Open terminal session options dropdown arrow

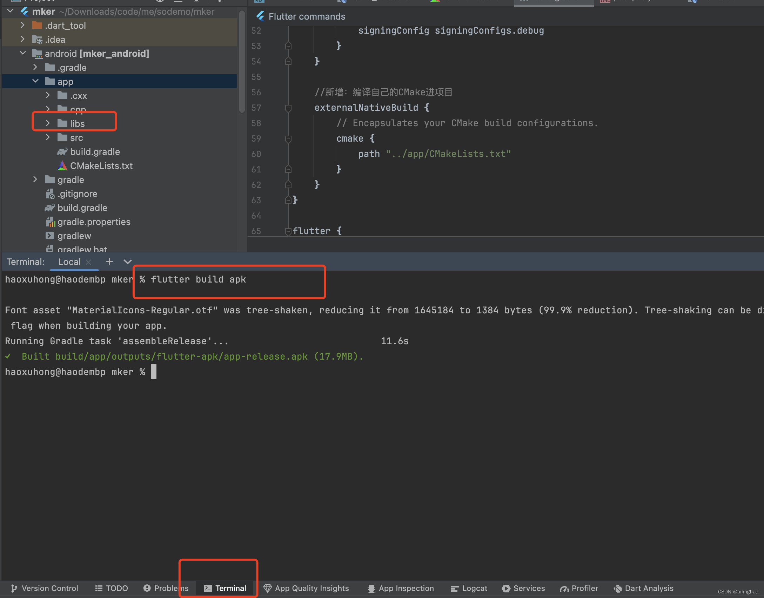[x=128, y=262]
